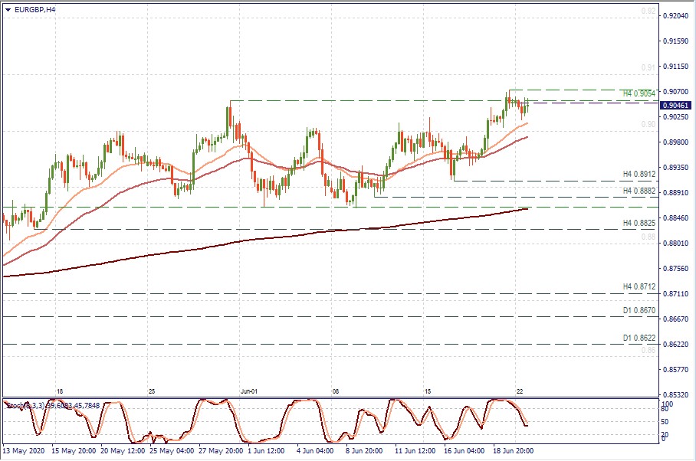Image resolution: width=696 pixels, height=461 pixels.
Task: Click the 1 Jun 12:00 time label
Action: point(266,451)
